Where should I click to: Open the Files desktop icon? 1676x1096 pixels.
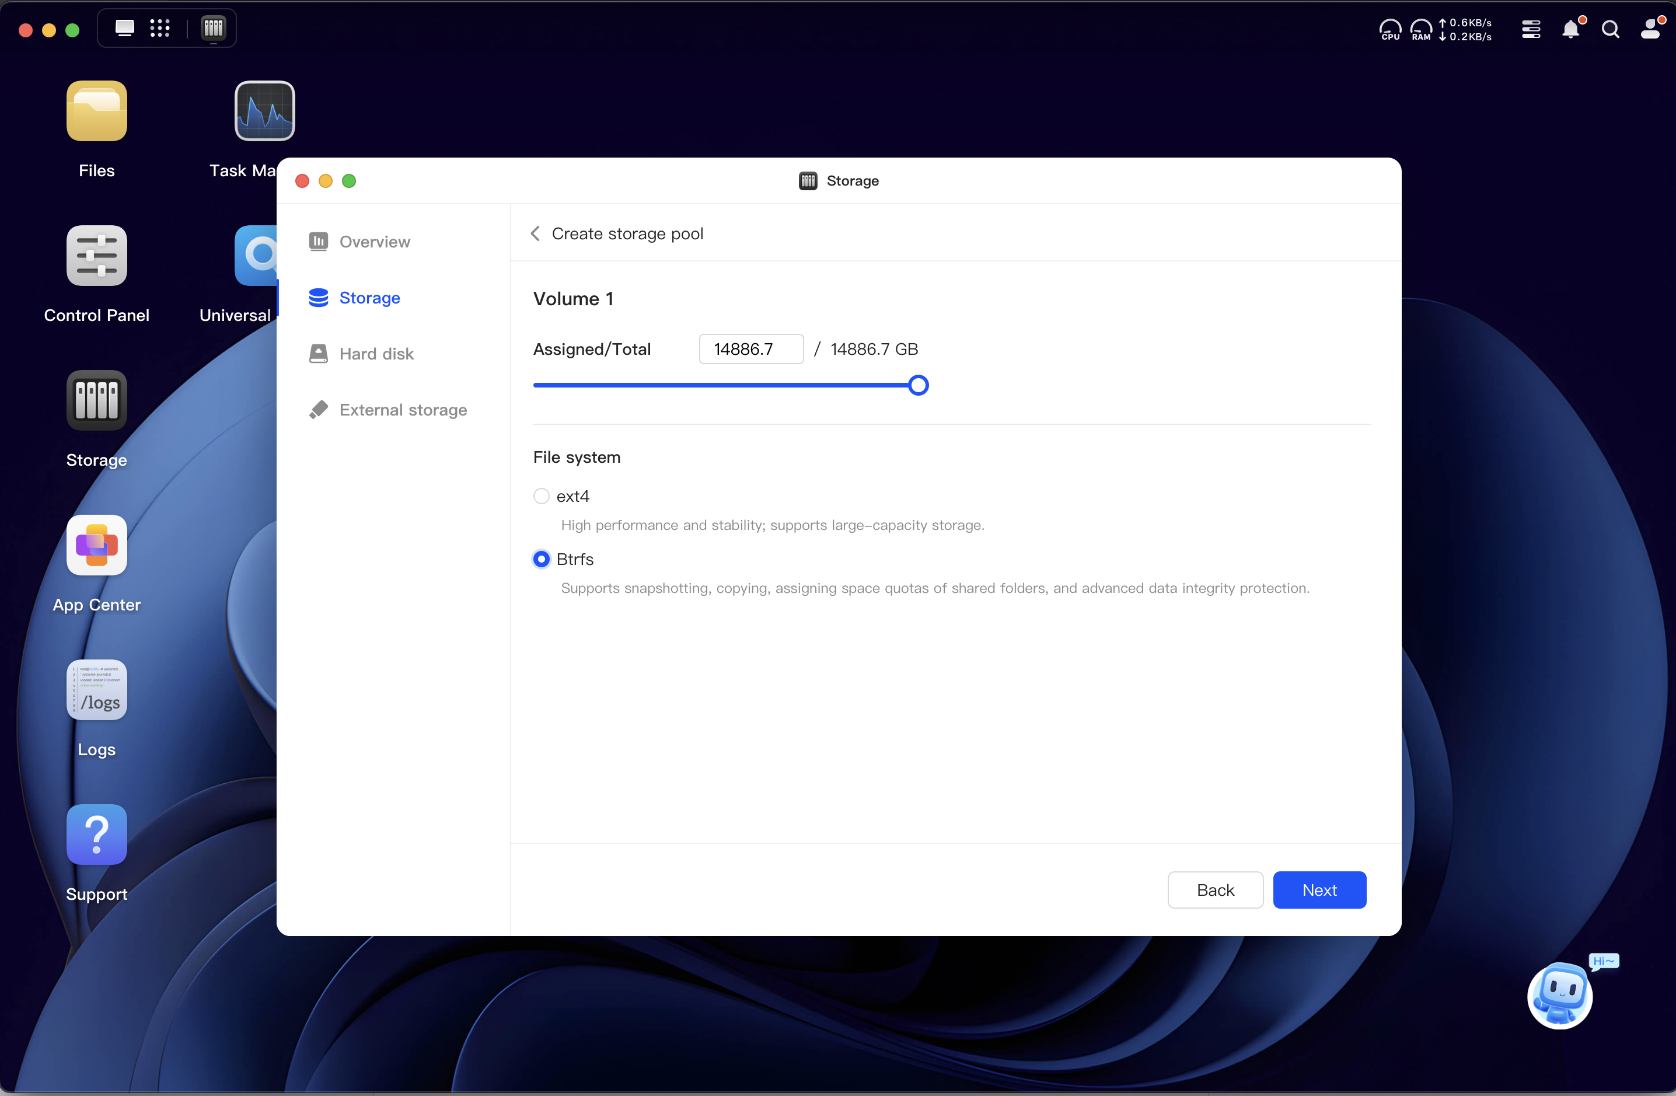click(x=96, y=111)
